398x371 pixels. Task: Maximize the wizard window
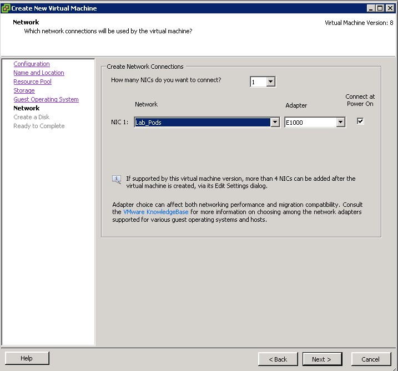(379, 8)
